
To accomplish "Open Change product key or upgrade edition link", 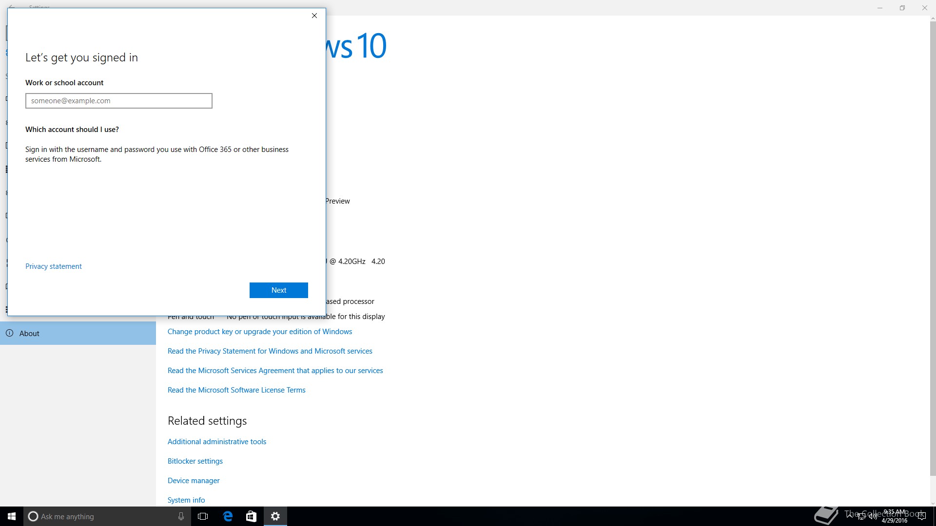I will coord(260,332).
